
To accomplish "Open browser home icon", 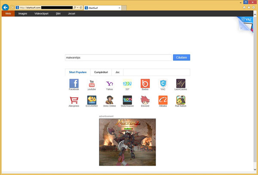I will 244,7.
